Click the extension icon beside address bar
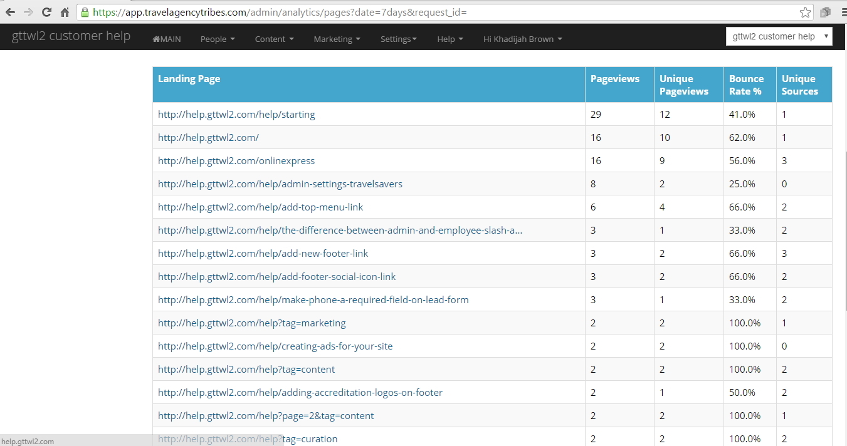Image resolution: width=847 pixels, height=446 pixels. [825, 12]
